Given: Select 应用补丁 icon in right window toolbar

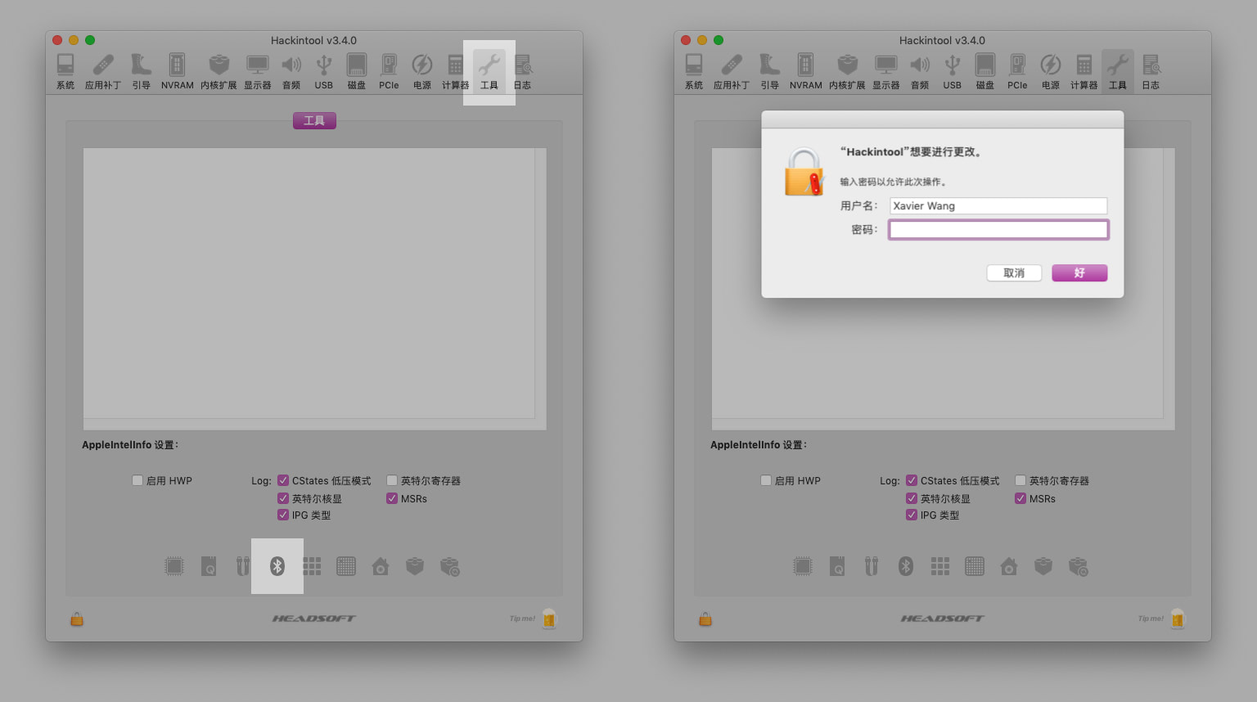Looking at the screenshot, I should pyautogui.click(x=732, y=71).
